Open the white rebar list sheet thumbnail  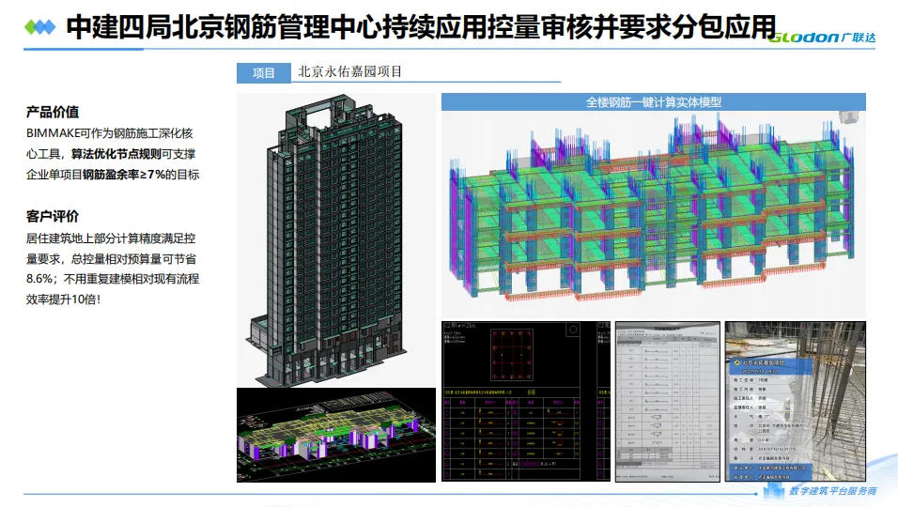click(x=668, y=402)
